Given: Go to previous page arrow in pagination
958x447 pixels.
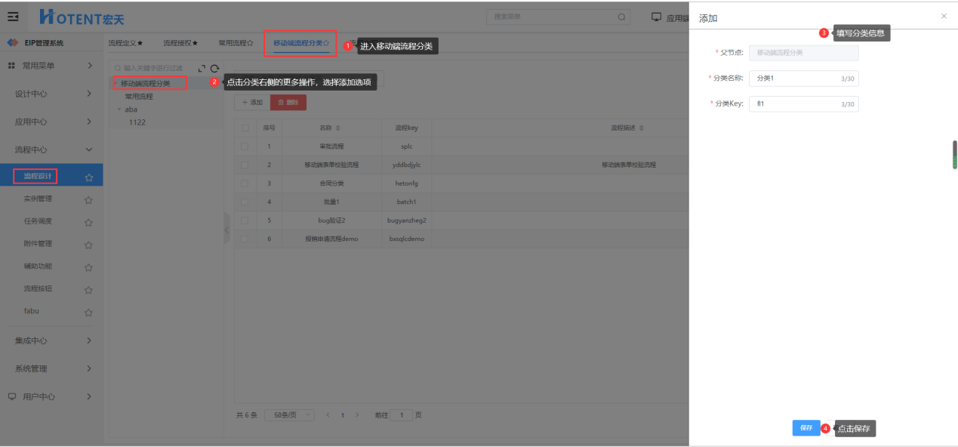Looking at the screenshot, I should coord(328,415).
